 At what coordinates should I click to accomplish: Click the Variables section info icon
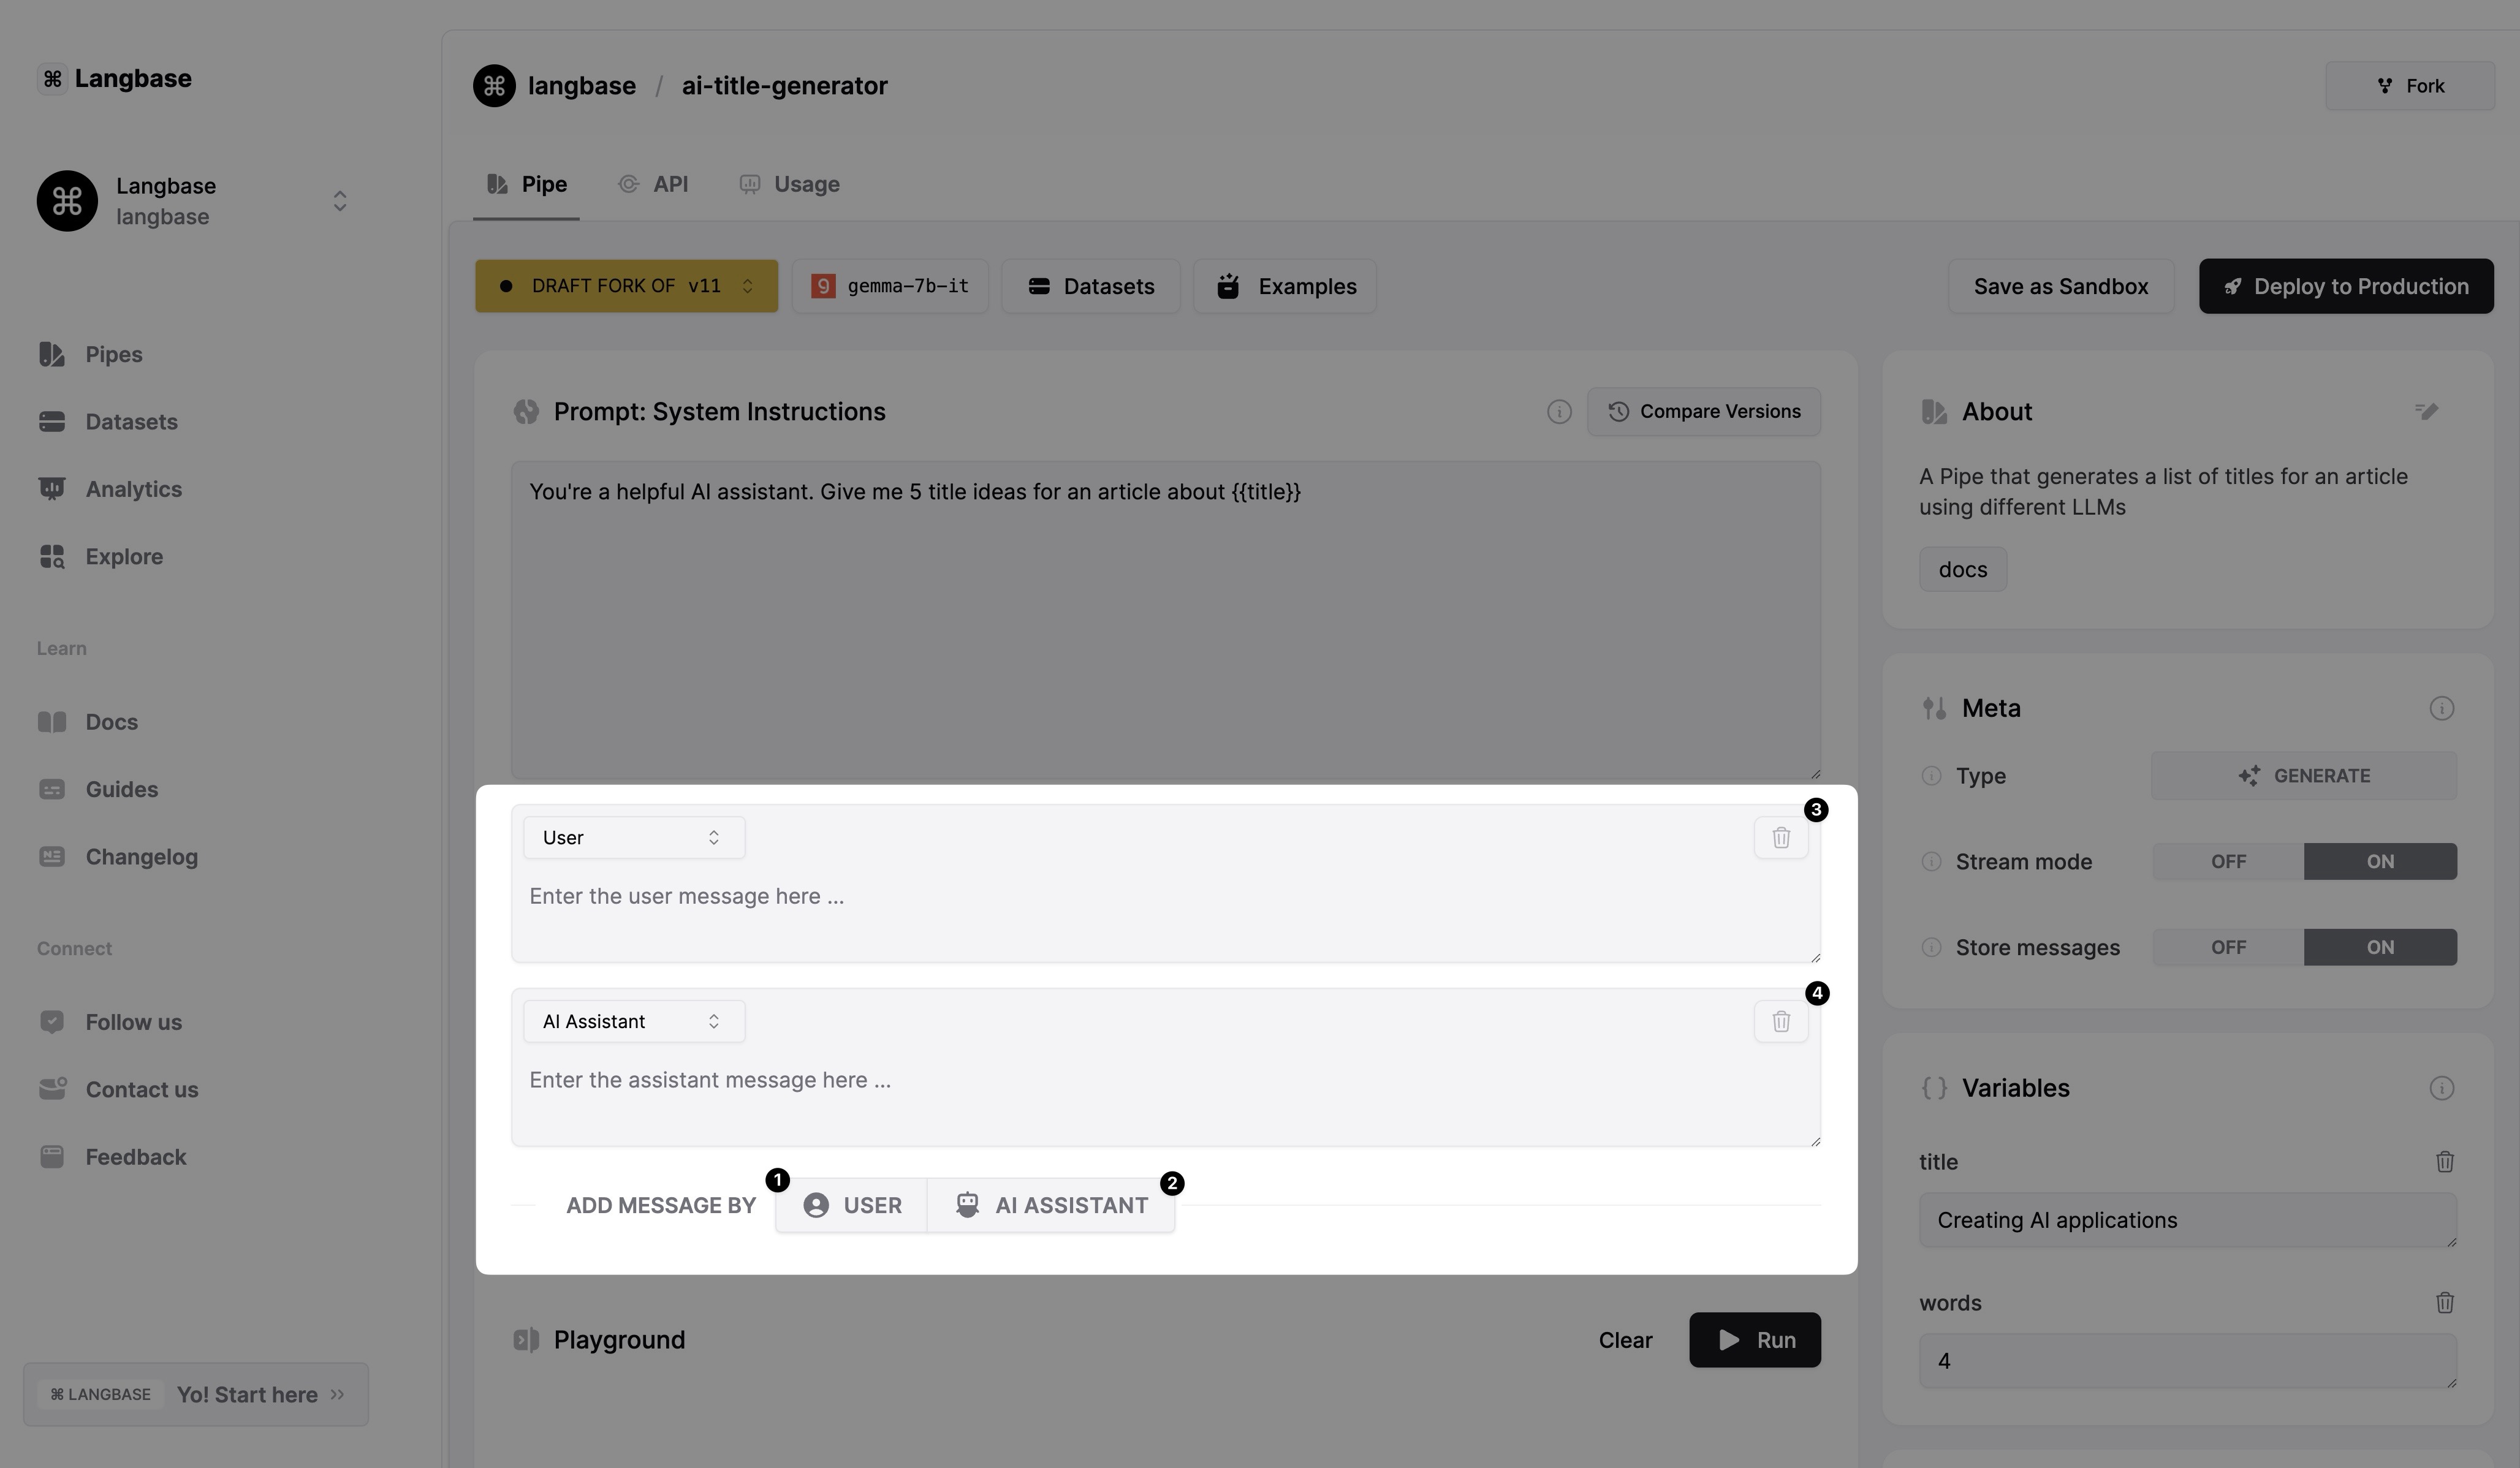click(x=2441, y=1088)
